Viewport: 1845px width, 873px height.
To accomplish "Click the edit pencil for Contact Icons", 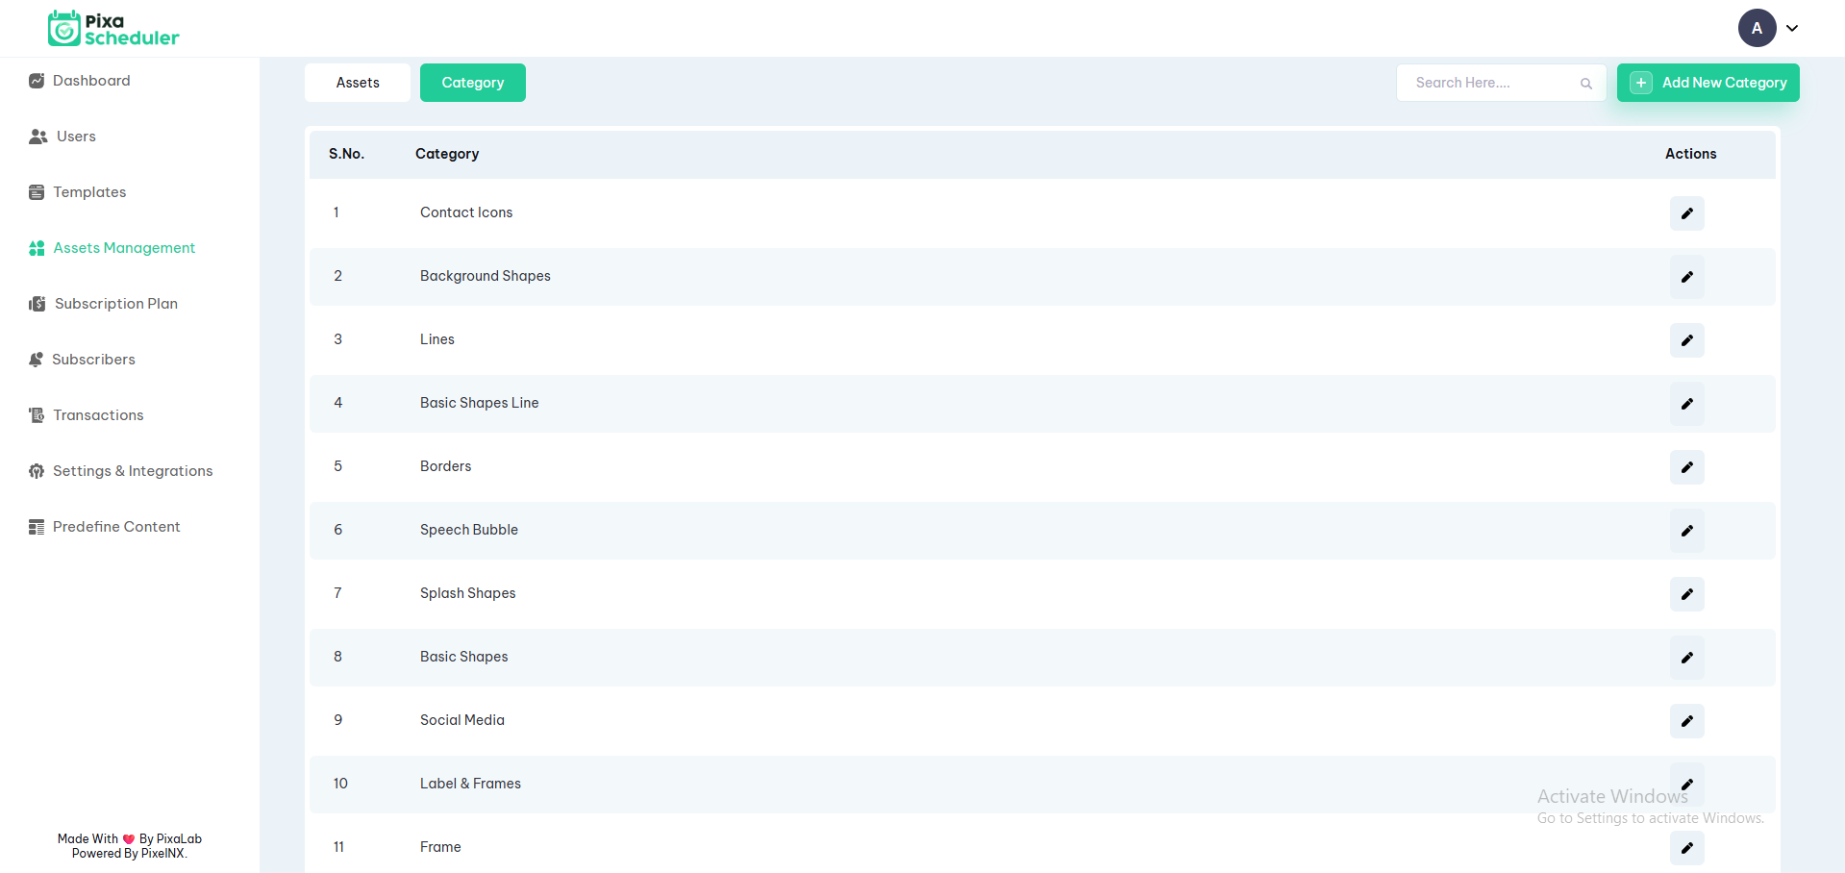I will pos(1686,213).
